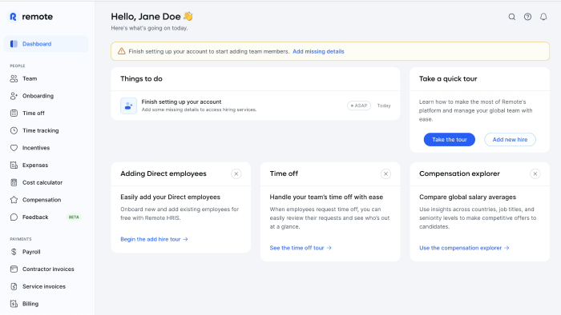Click the Contractor invoices icon
561x315 pixels.
coord(14,269)
